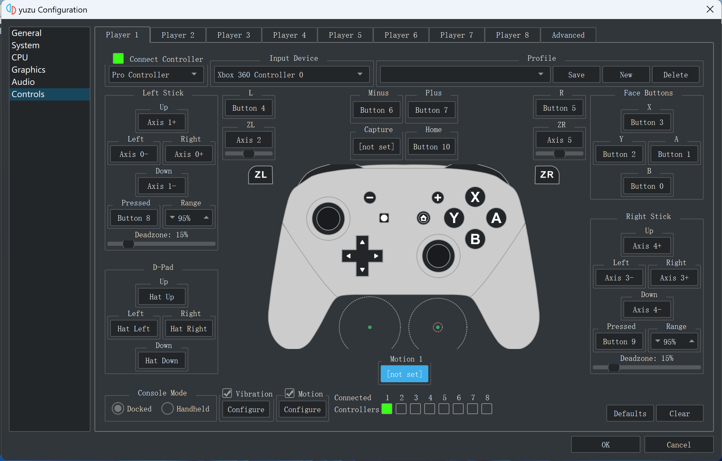Assign Motion 1 by clicking its not set field

pyautogui.click(x=404, y=374)
